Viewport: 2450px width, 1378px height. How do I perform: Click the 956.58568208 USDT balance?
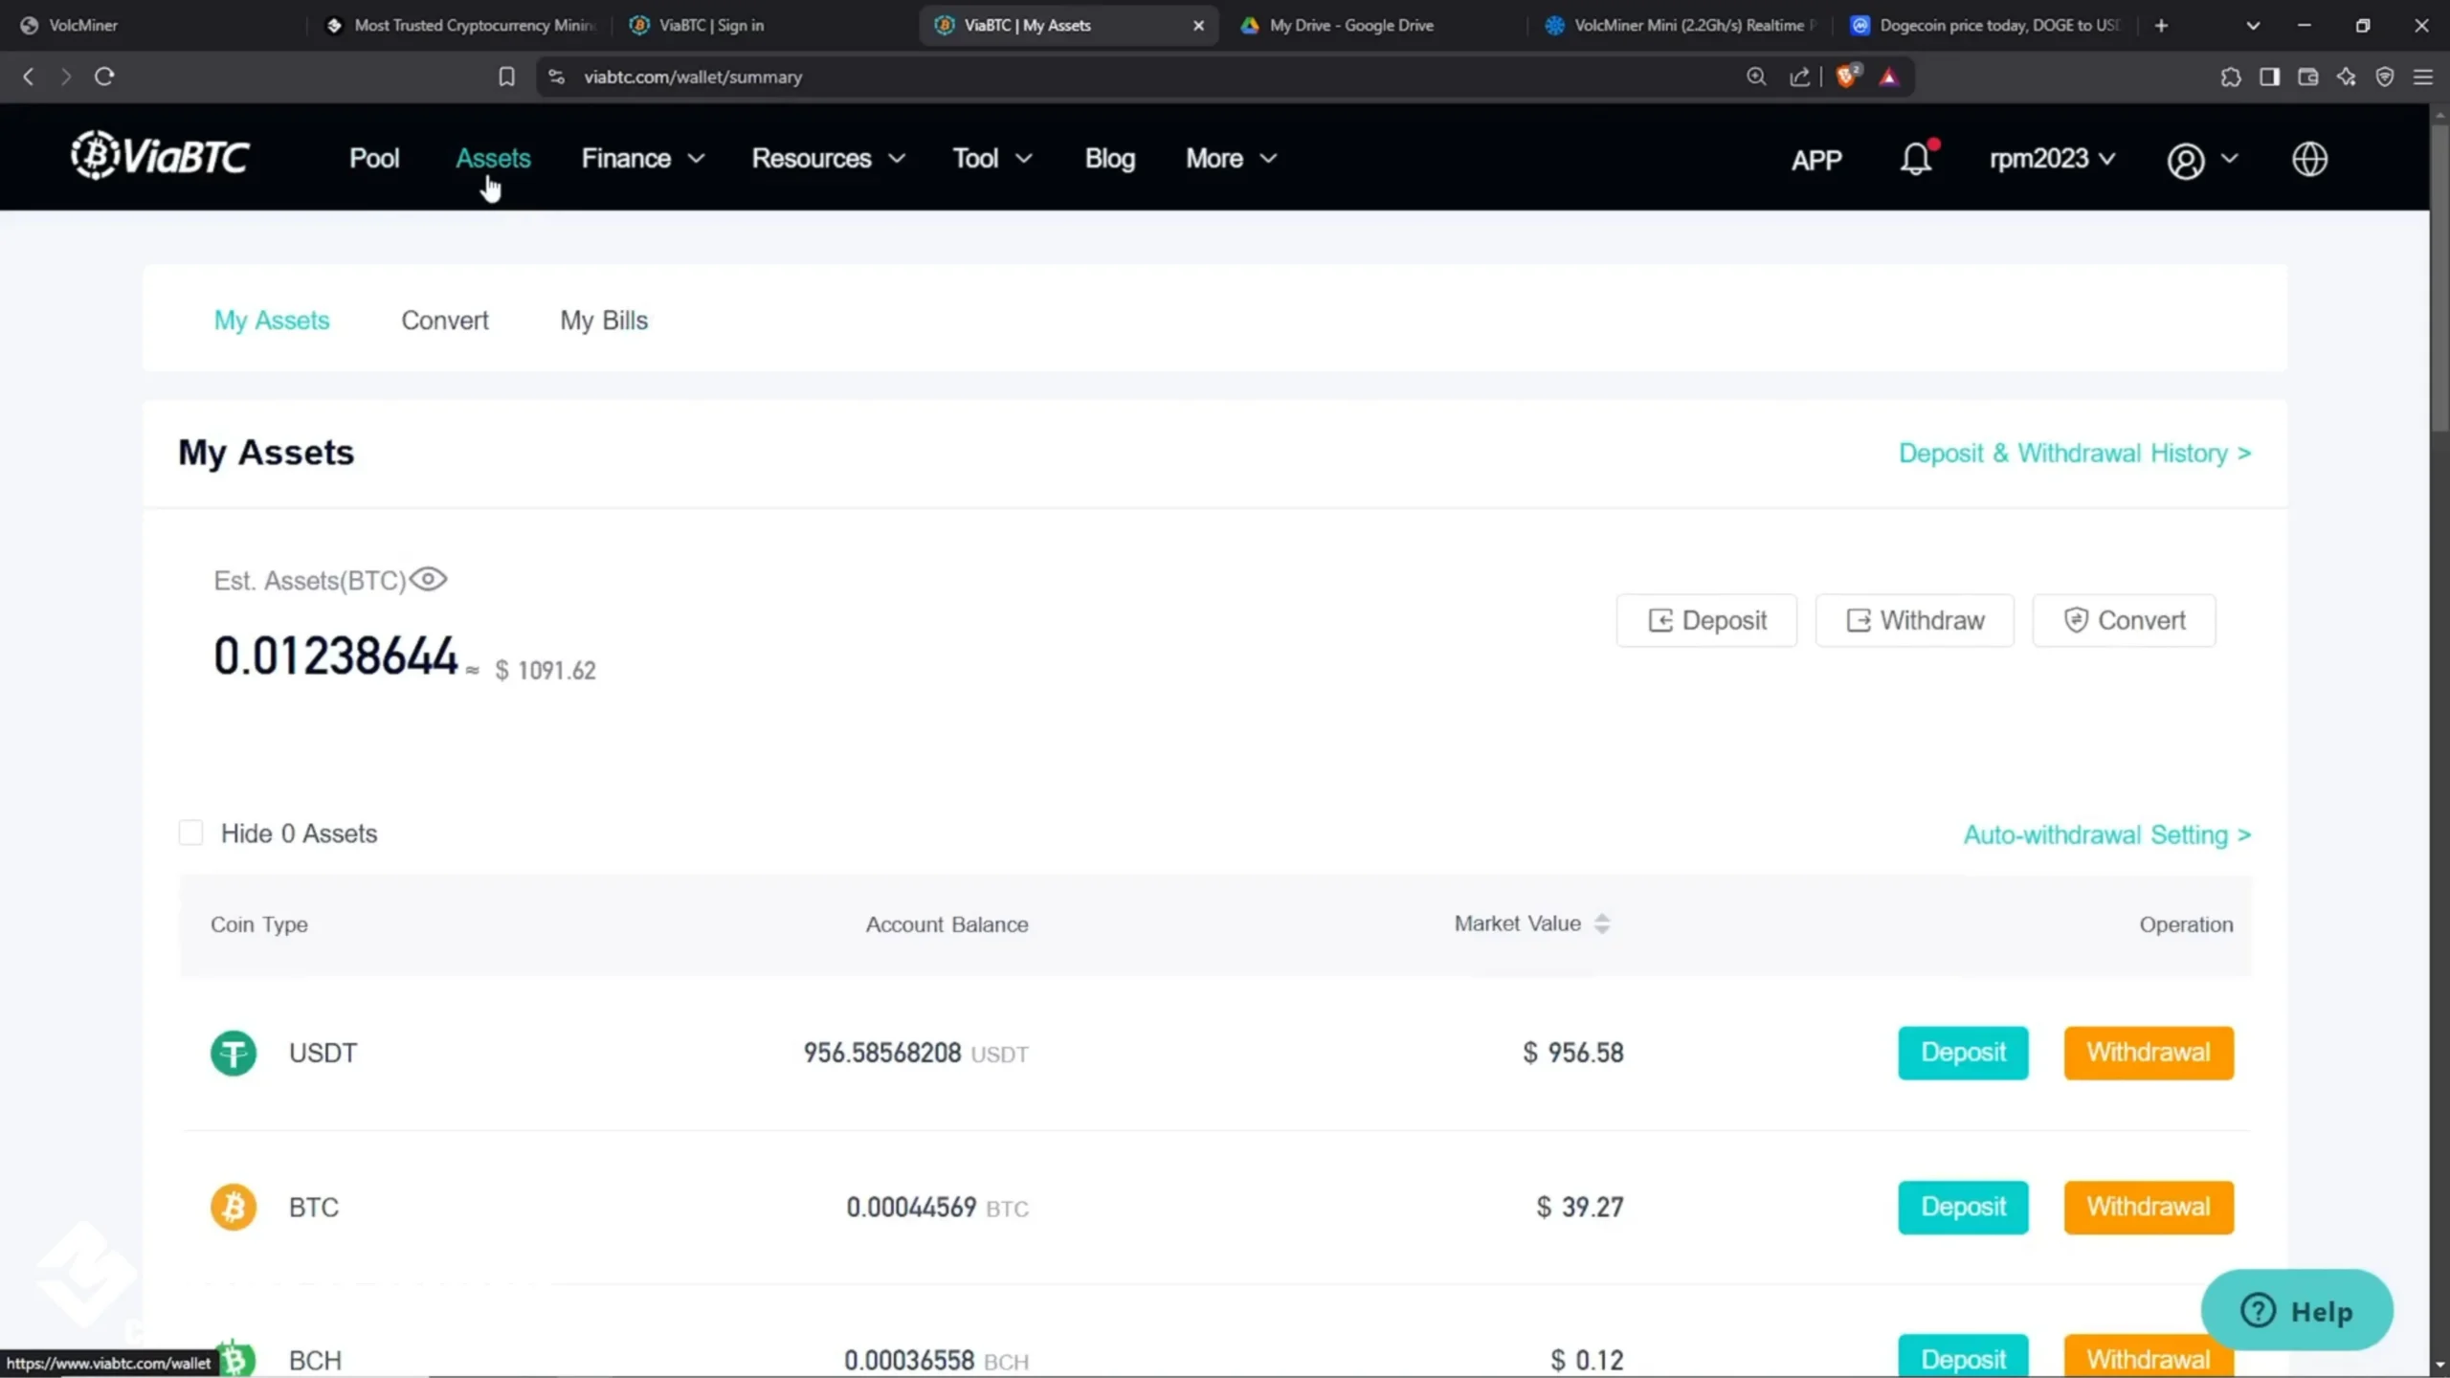[916, 1053]
